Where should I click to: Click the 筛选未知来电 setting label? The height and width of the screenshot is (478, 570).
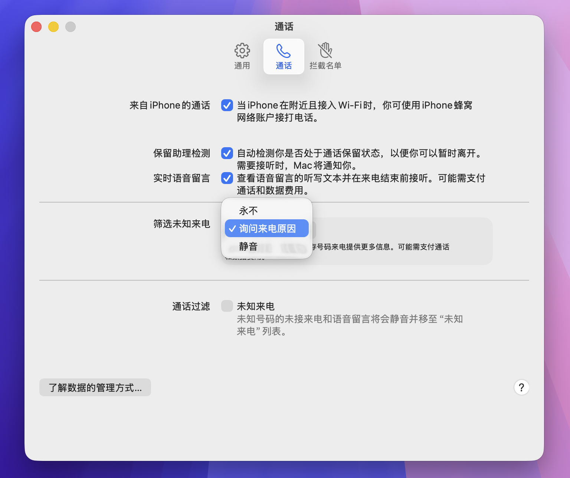pyautogui.click(x=181, y=224)
